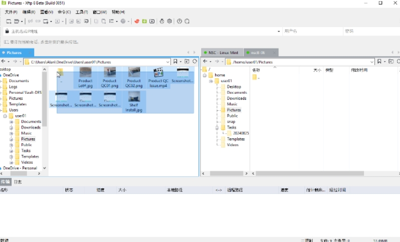Click the new session icon in toolbar
The image size is (400, 242).
click(9, 21)
